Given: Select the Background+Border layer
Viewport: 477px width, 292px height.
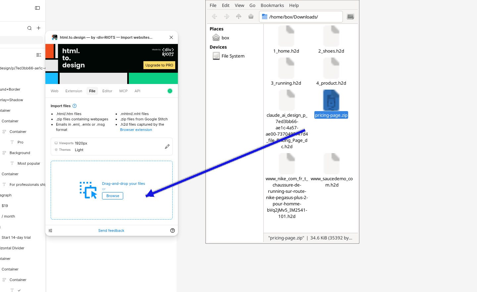Looking at the screenshot, I should click(x=10, y=89).
